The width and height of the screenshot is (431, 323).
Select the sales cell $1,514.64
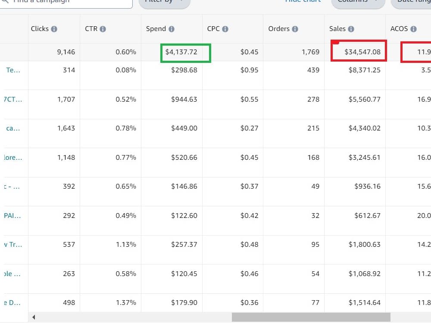point(365,303)
